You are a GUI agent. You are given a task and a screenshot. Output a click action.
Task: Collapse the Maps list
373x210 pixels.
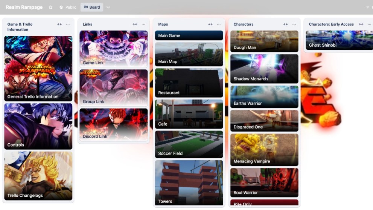click(x=210, y=25)
